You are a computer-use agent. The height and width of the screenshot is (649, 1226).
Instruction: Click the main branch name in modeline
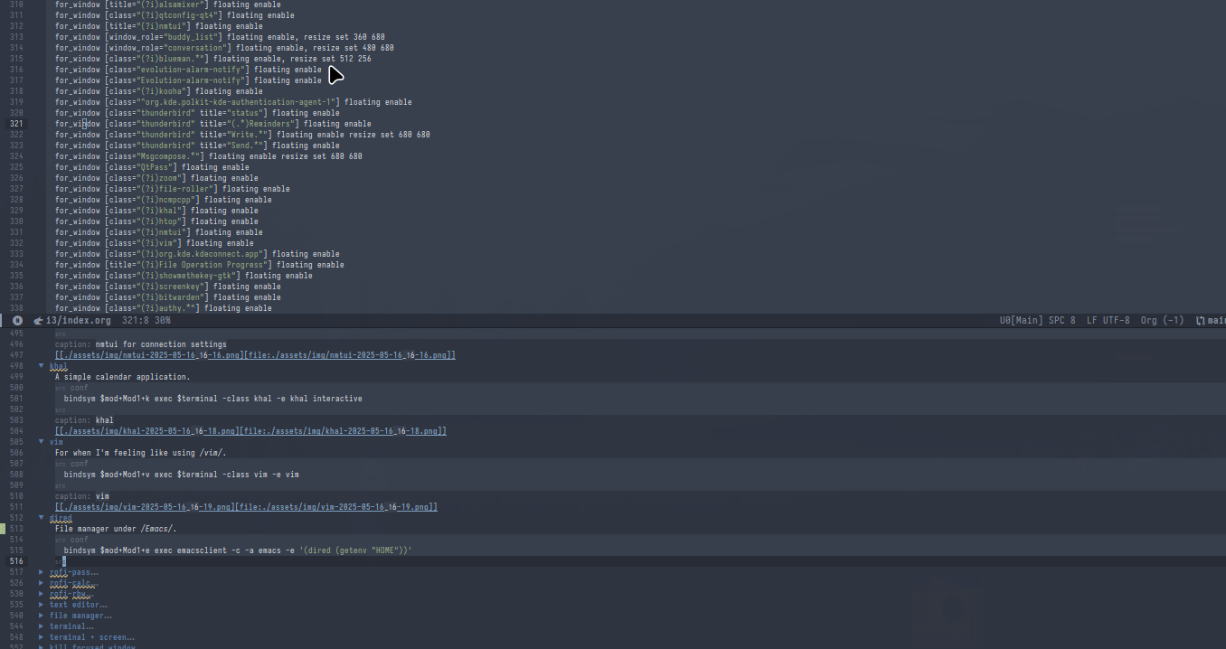pos(1216,320)
